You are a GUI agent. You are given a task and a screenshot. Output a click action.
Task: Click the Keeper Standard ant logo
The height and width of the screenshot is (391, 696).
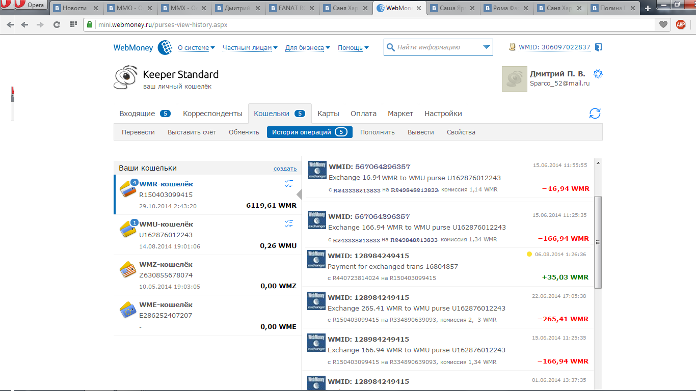coord(125,78)
